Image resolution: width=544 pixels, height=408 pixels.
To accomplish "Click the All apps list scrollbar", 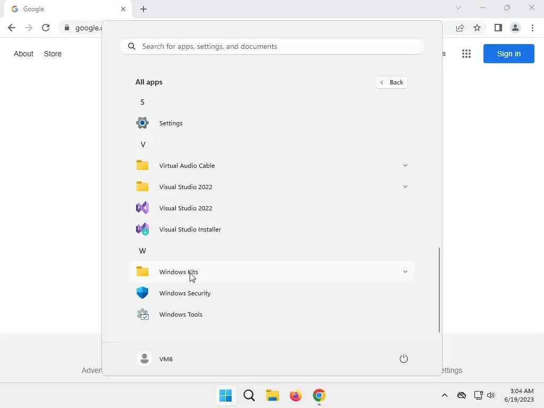I will coord(439,290).
